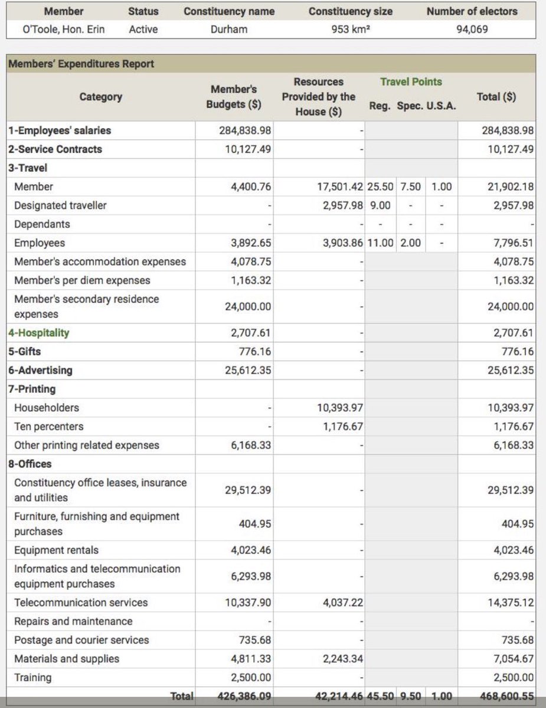The image size is (546, 708).
Task: Click the Total row at table bottom
Action: [x=182, y=696]
